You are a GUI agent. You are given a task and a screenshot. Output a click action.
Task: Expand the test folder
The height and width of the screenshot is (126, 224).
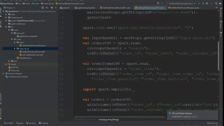click(9, 61)
